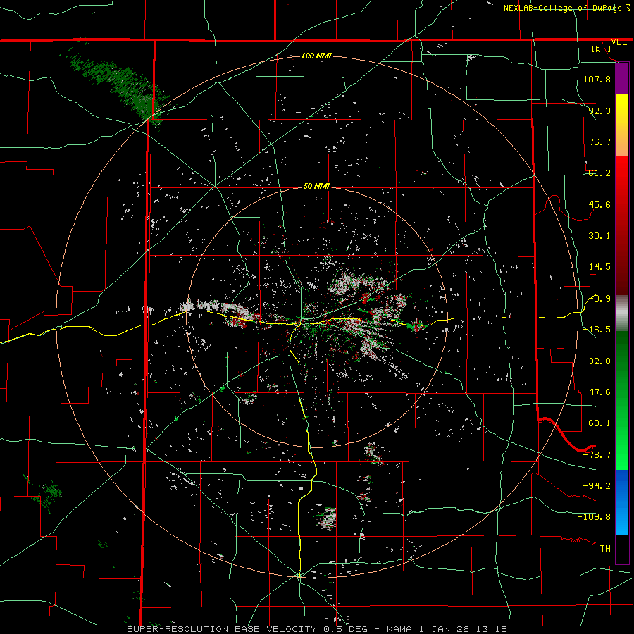Click the -109.8 value on velocity scale
Image resolution: width=634 pixels, height=634 pixels.
[594, 517]
